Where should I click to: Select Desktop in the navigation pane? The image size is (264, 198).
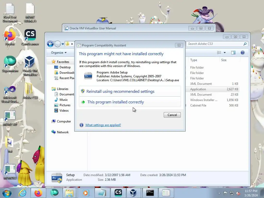pos(65,67)
